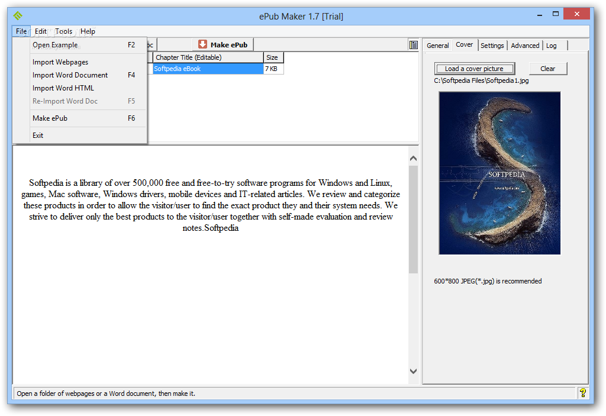The width and height of the screenshot is (606, 416).
Task: Select the Softpedia eBook chapter row
Action: click(x=208, y=69)
